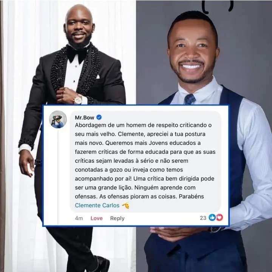Click the Mr.Bow username
The width and height of the screenshot is (272, 272).
coord(85,117)
